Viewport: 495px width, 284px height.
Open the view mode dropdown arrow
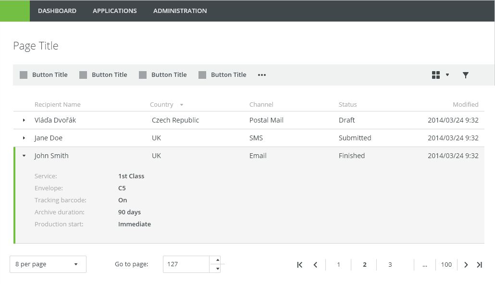447,75
